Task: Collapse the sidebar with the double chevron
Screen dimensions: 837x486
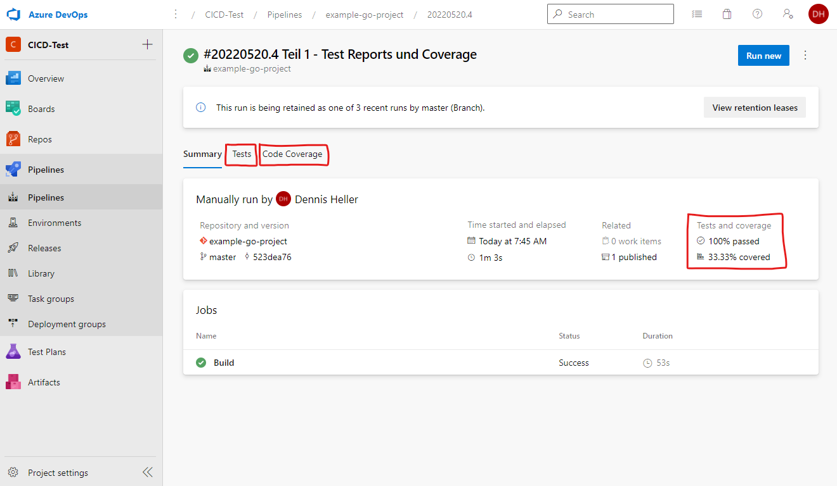Action: tap(147, 471)
